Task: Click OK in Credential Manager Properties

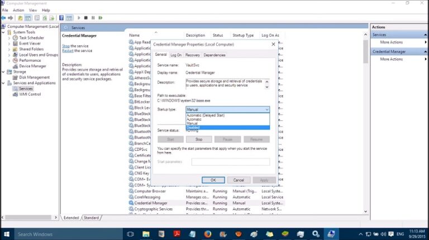Action: 213,180
